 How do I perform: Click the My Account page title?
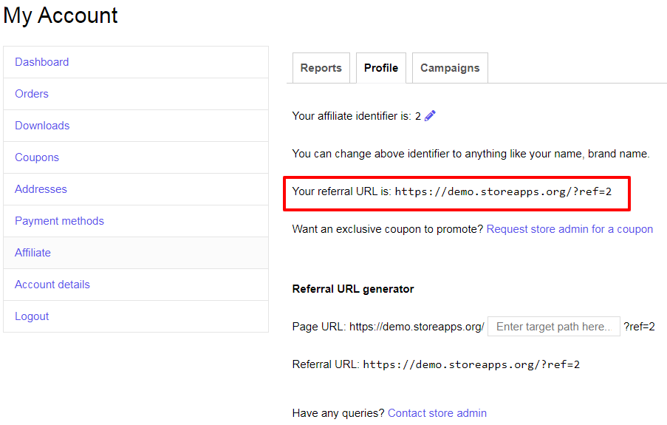coord(61,16)
